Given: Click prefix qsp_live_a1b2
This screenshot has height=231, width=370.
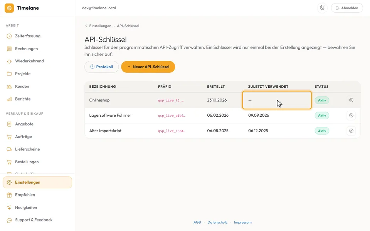Looking at the screenshot, I should 172,115.
